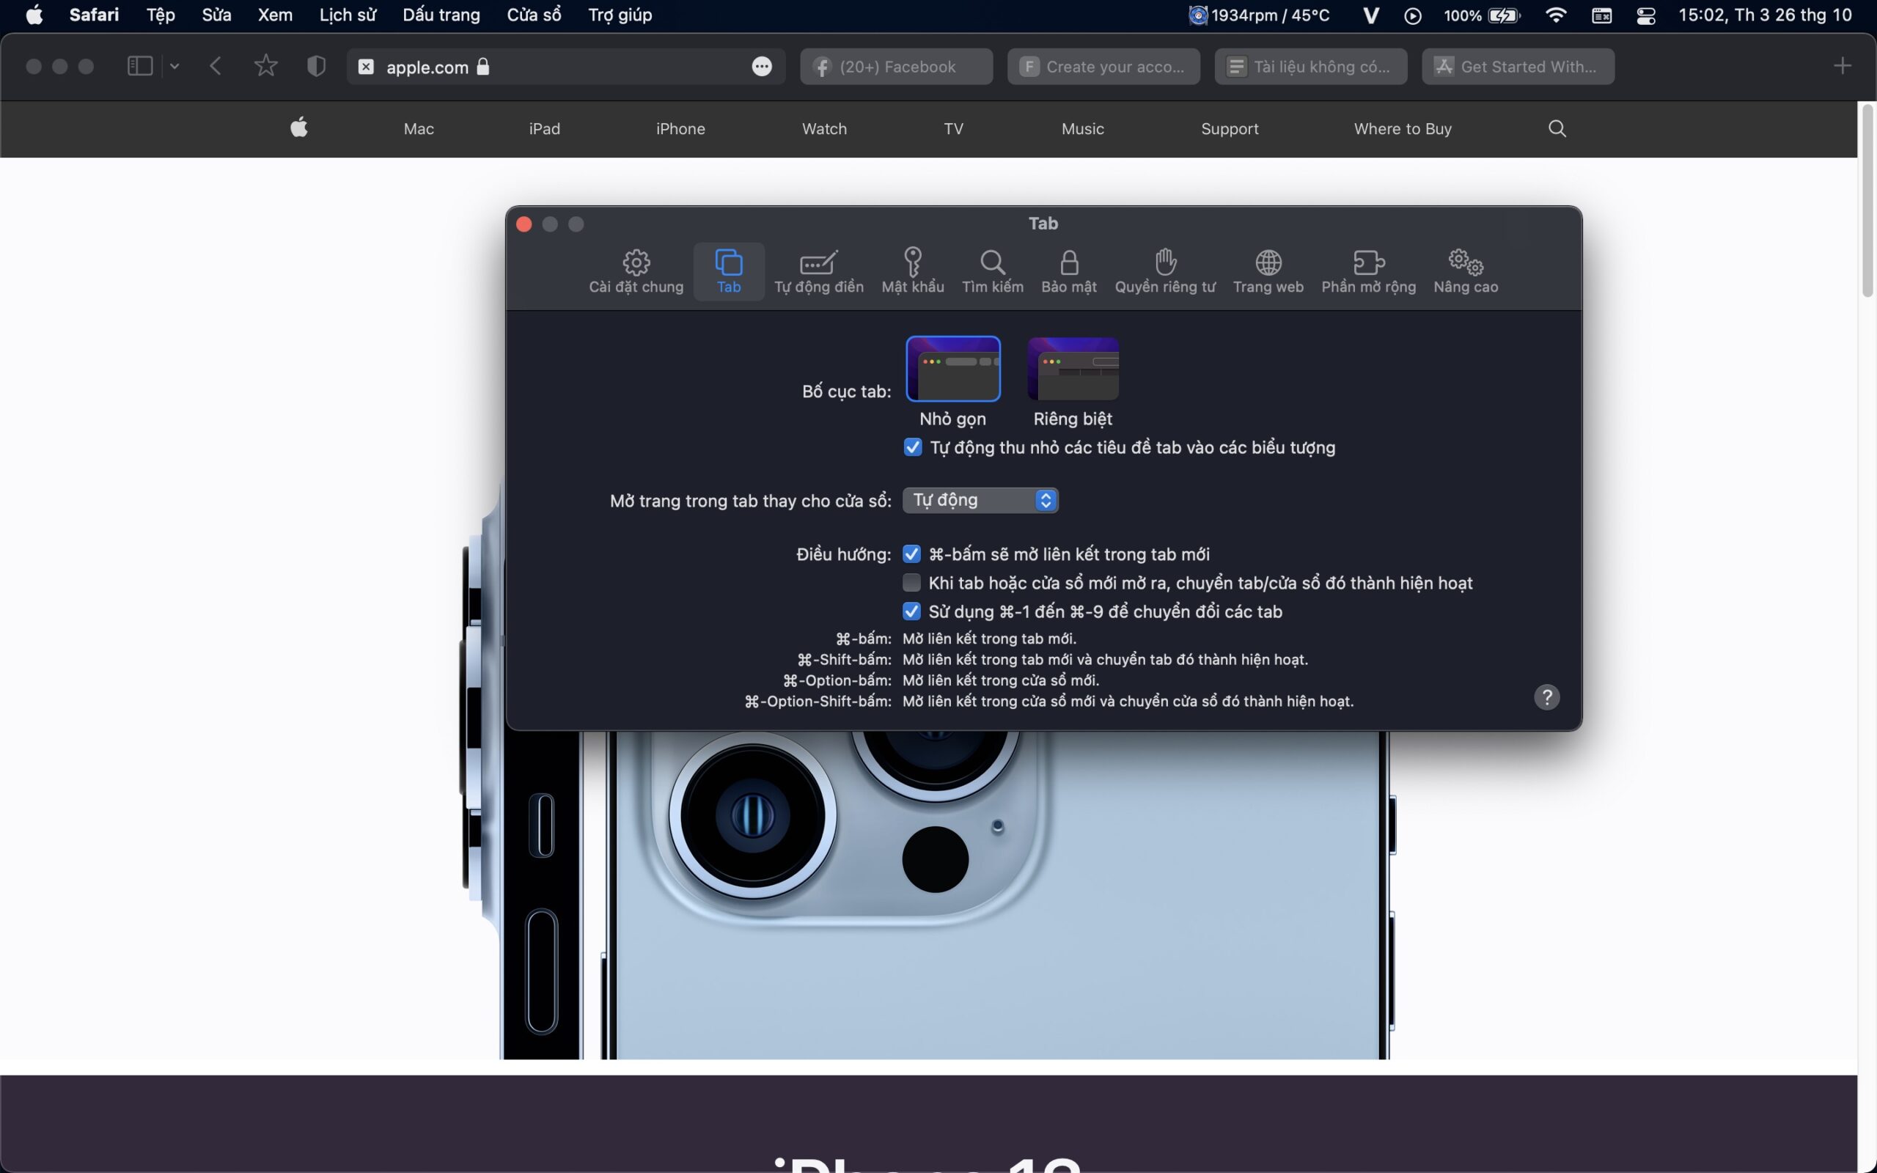
Task: Switch to the (20+) Facebook tab
Action: (x=896, y=67)
